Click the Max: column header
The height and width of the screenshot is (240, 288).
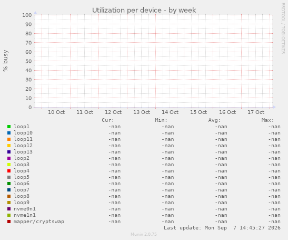(x=267, y=120)
